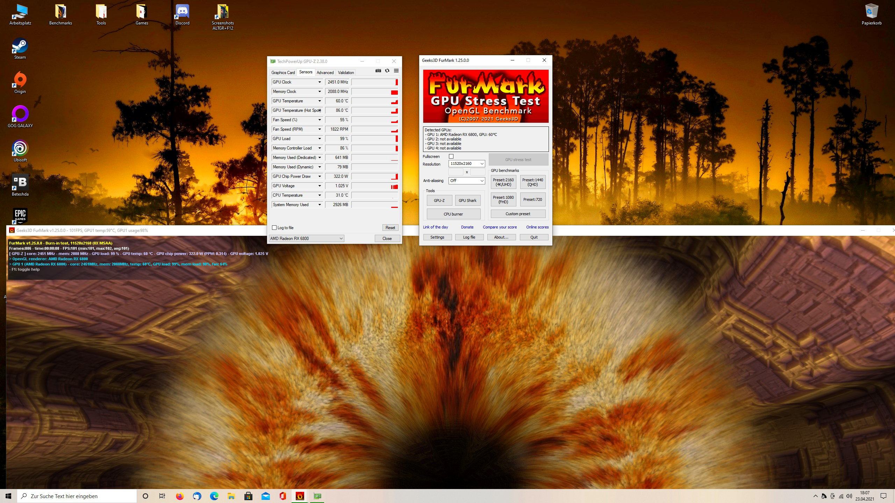Open the AMD Radeon RX 6800 device dropdown
Viewport: 895px width, 503px height.
[x=306, y=239]
